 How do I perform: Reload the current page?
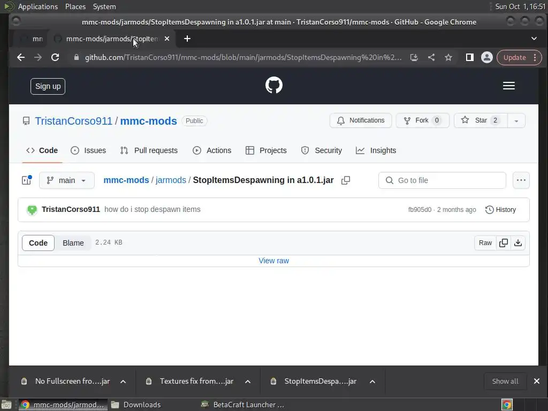click(55, 57)
